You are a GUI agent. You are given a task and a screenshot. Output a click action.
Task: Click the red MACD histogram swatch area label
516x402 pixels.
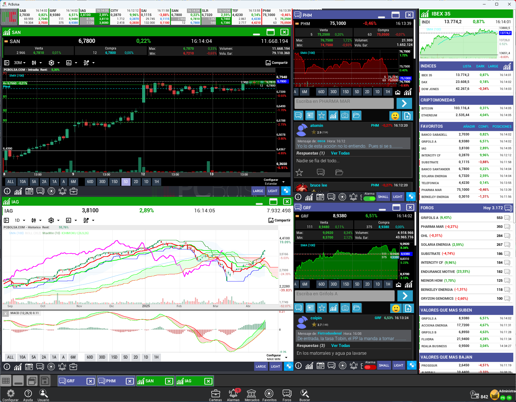click(x=24, y=313)
